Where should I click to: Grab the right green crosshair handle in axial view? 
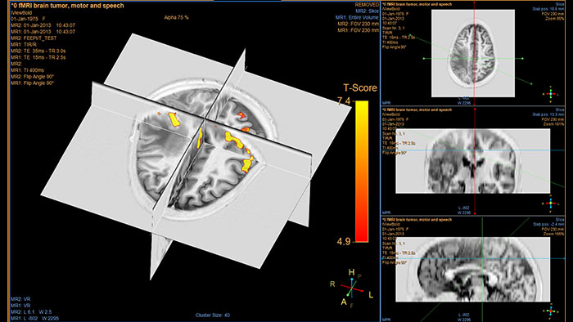tap(522, 58)
